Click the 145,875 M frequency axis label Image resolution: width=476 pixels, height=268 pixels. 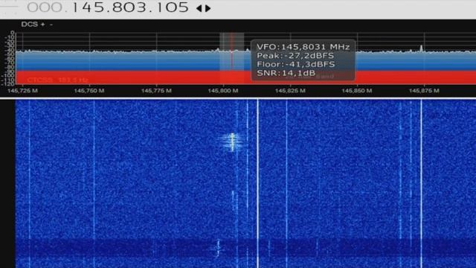[424, 91]
